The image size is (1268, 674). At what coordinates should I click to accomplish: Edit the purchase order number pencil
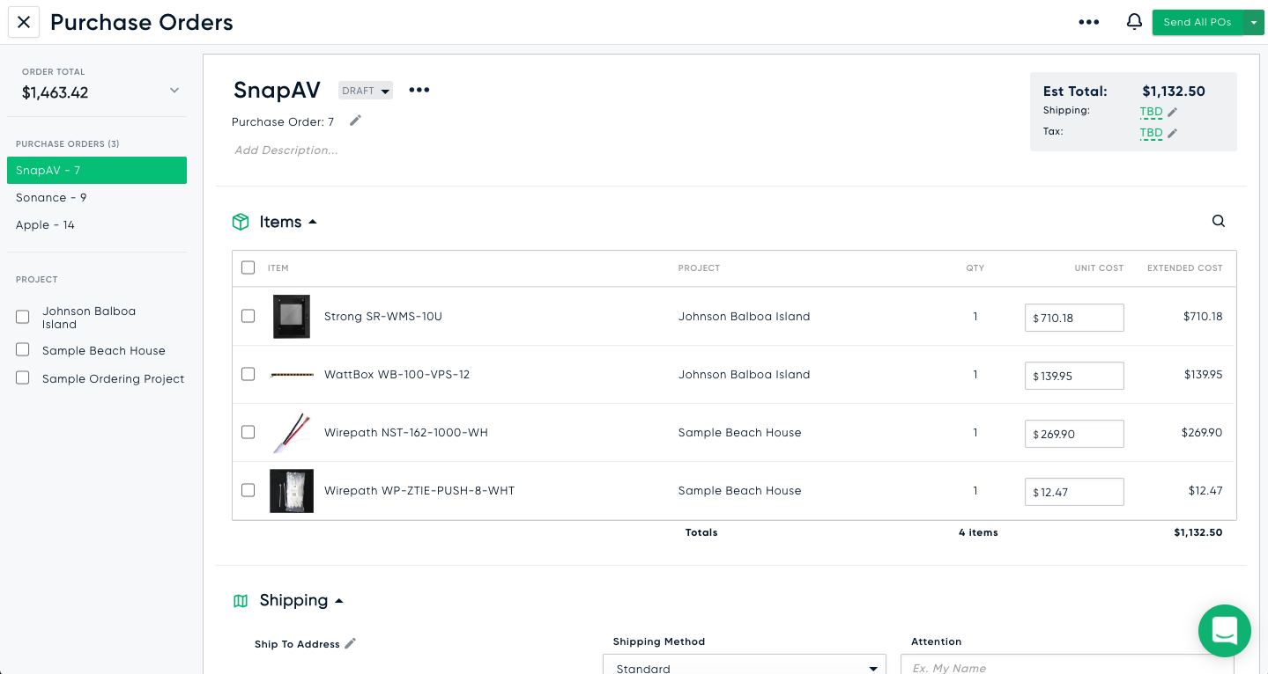coord(355,121)
